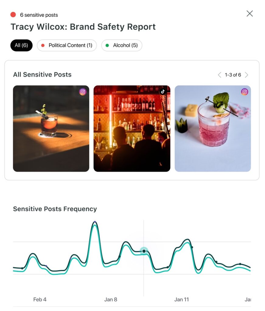Select the All (6) filter
Screen dimensions: 265x311
[x=22, y=46]
